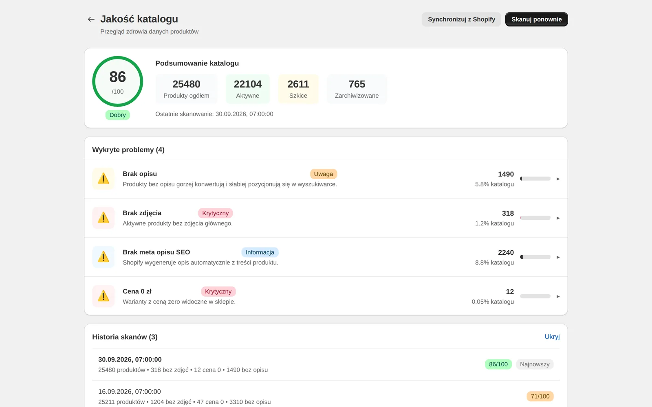Click the Informacja badge on SEO row
Screen dimensions: 652x407
pyautogui.click(x=260, y=252)
